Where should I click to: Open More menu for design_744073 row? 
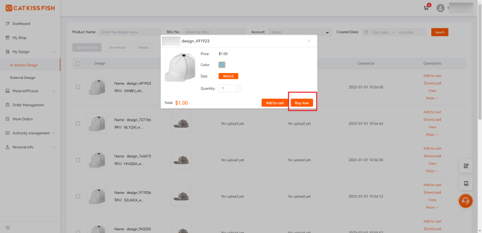click(x=432, y=171)
